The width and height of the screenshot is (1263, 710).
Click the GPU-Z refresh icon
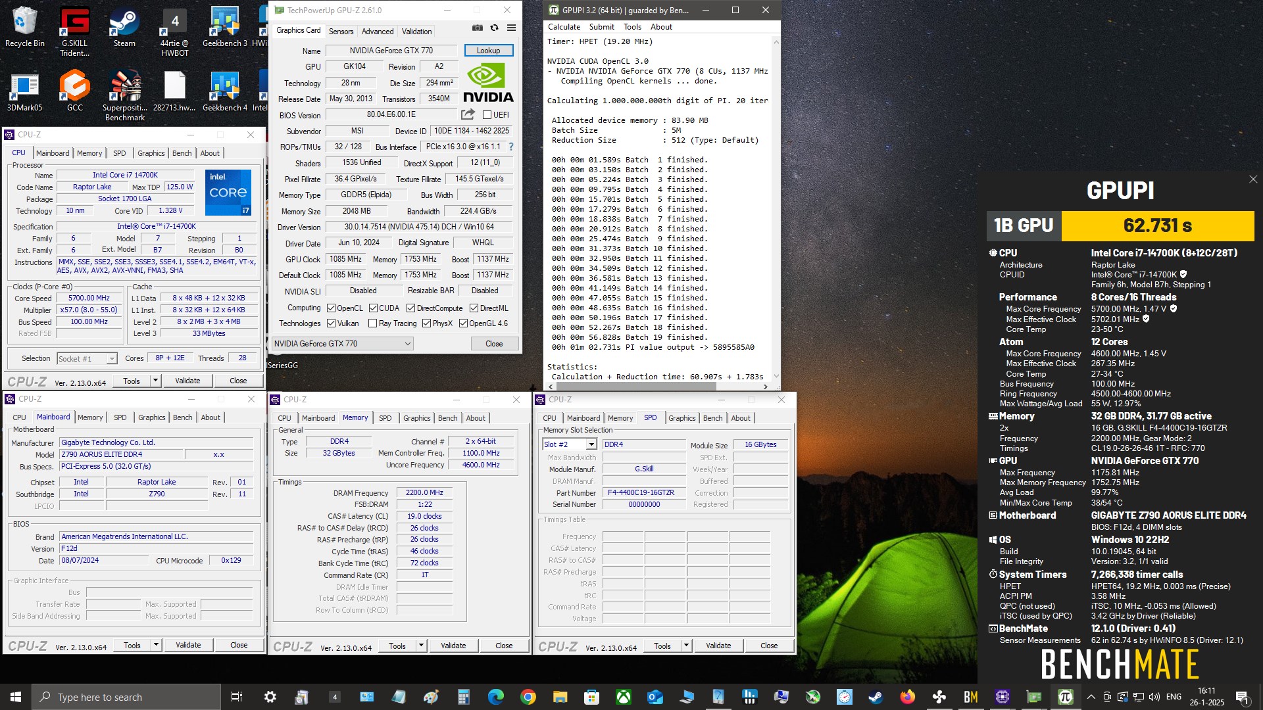click(x=494, y=28)
